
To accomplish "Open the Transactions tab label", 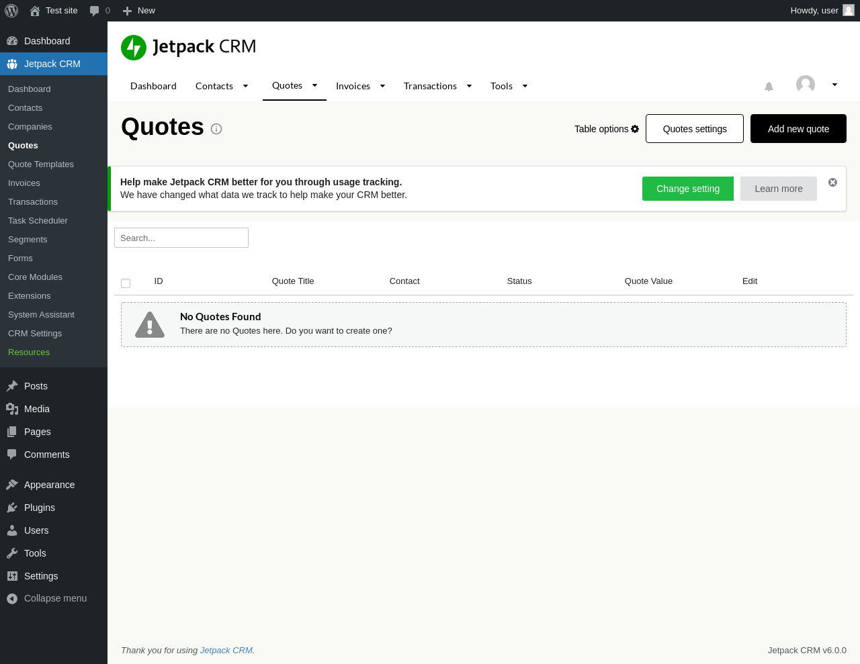I will point(430,86).
